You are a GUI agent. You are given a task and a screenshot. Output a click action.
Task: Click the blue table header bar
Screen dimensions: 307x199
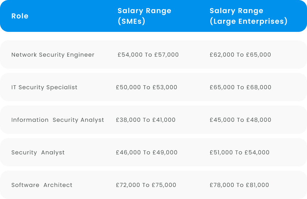153,16
